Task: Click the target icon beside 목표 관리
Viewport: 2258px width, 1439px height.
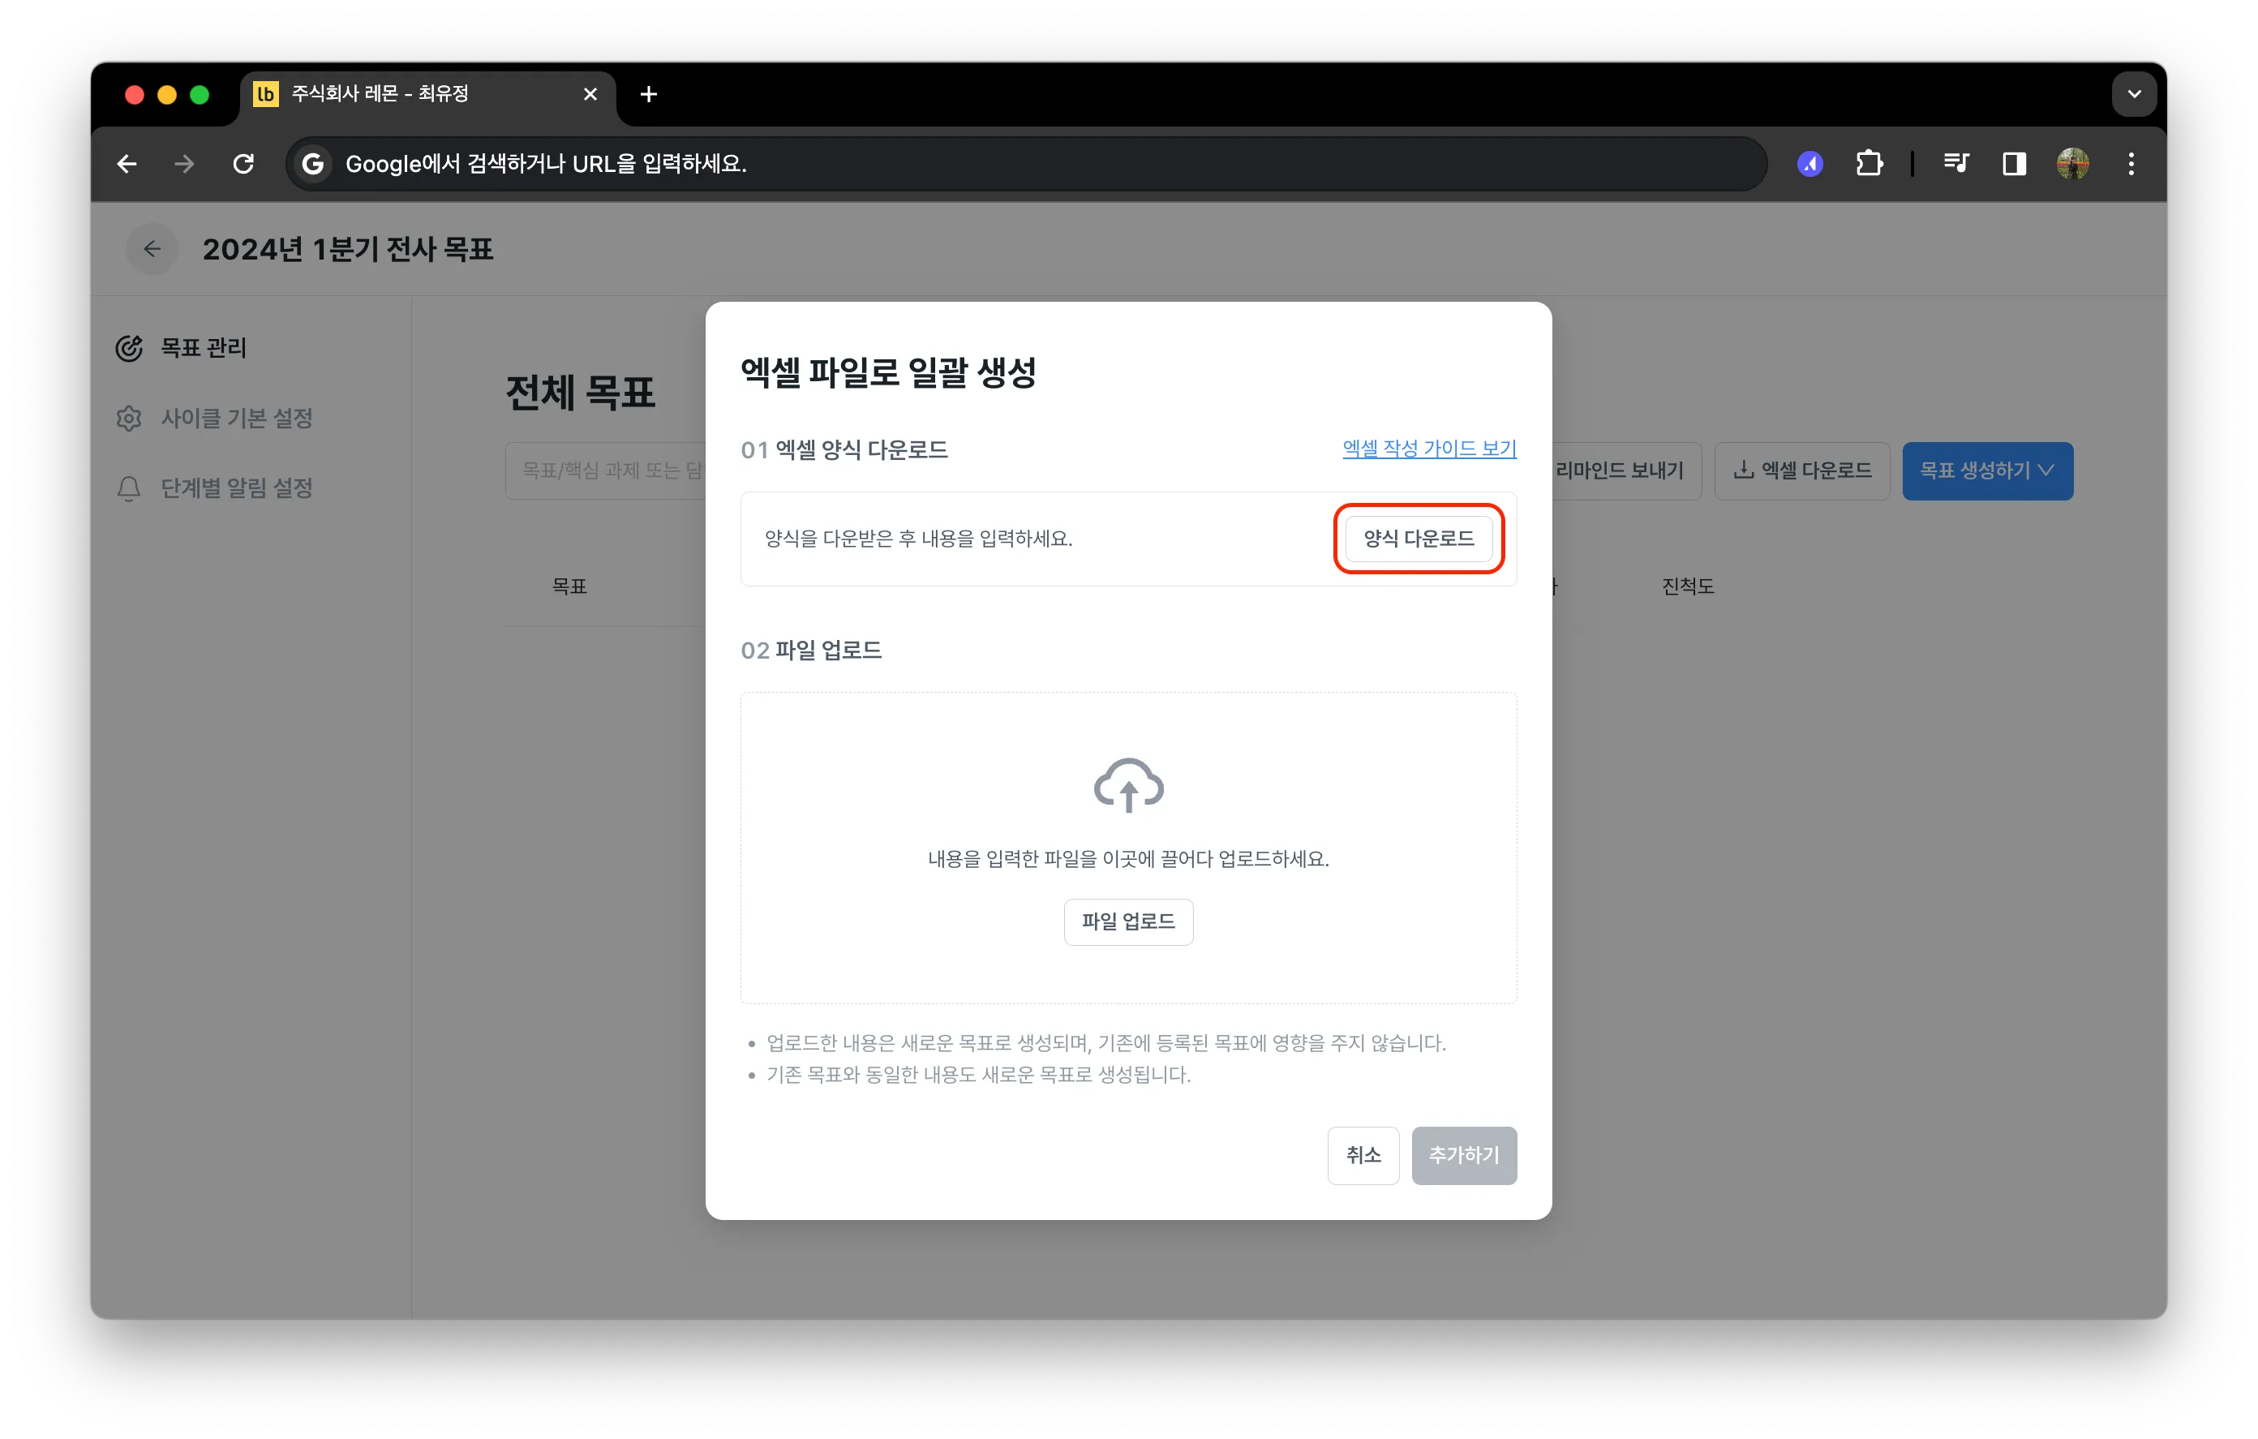Action: pyautogui.click(x=130, y=348)
